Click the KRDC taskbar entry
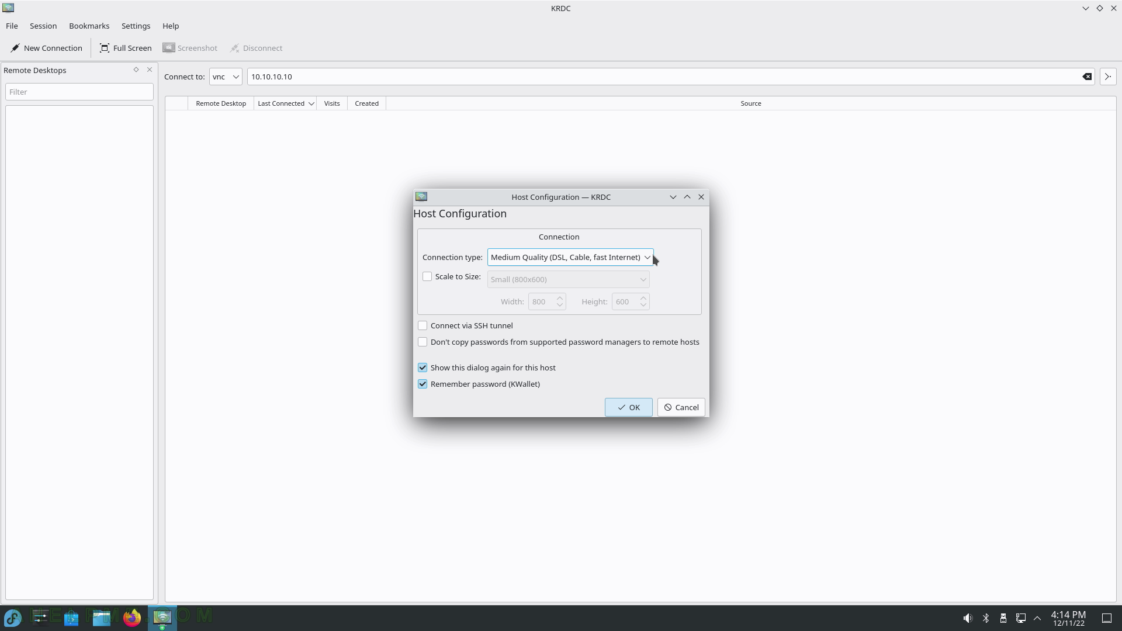This screenshot has width=1122, height=631. [162, 618]
